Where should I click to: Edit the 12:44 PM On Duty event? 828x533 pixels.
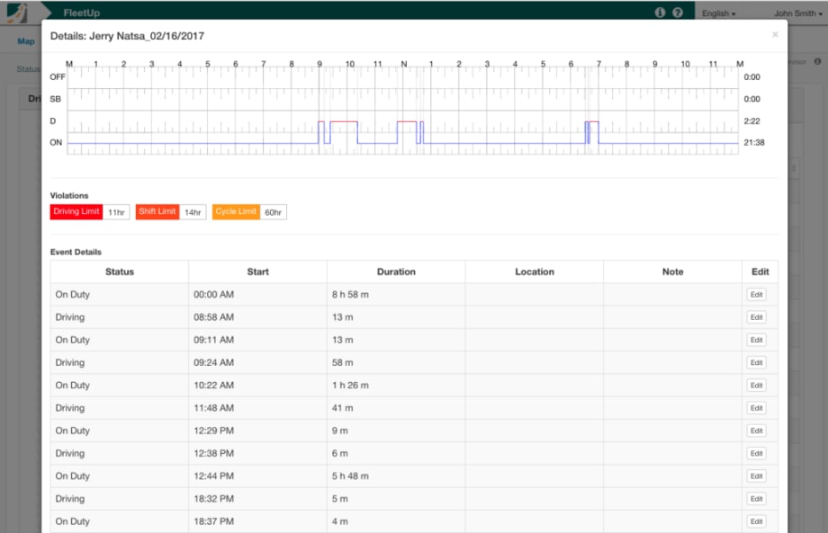click(756, 476)
